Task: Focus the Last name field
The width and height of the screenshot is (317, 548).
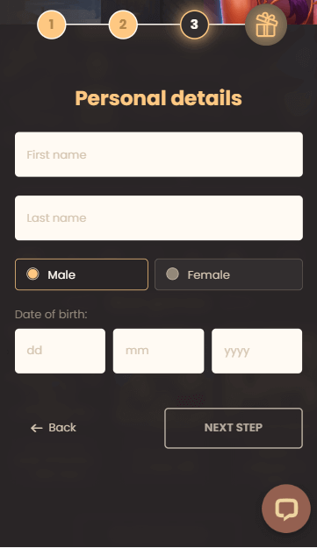Action: (x=159, y=217)
